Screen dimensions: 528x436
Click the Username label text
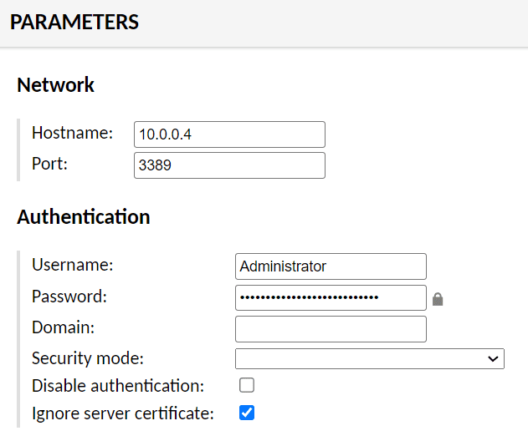tap(72, 265)
